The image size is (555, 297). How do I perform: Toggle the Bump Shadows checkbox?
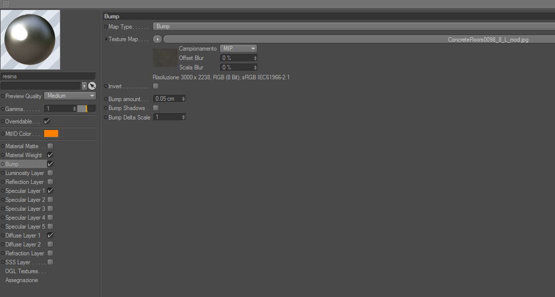point(156,108)
